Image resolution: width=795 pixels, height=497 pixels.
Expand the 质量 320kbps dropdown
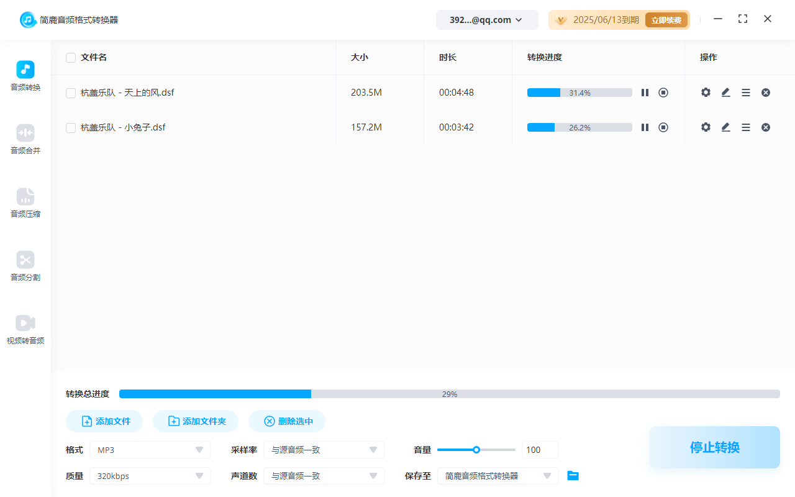point(150,476)
